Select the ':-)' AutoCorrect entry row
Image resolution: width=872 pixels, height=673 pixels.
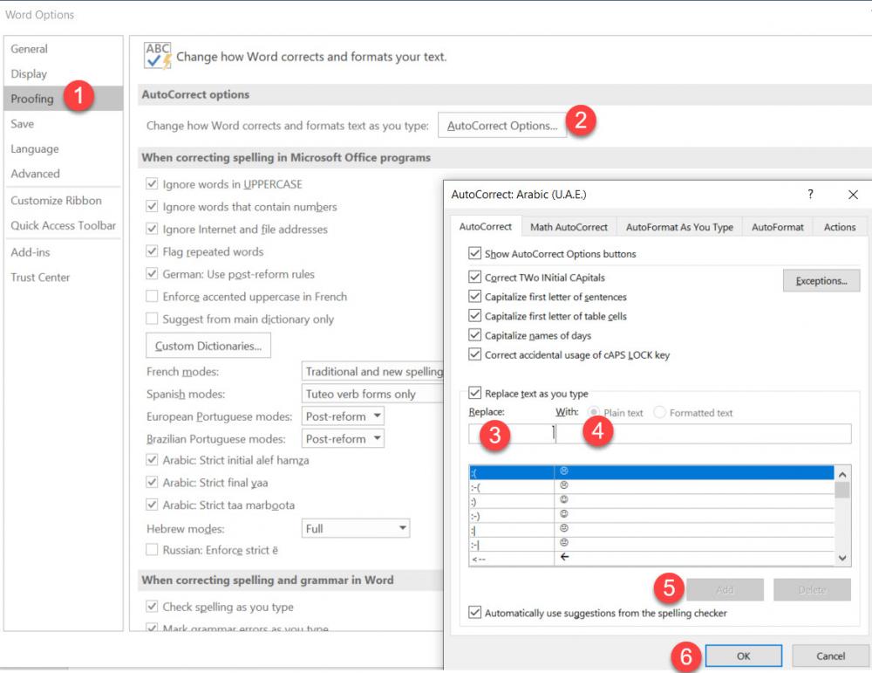click(651, 515)
